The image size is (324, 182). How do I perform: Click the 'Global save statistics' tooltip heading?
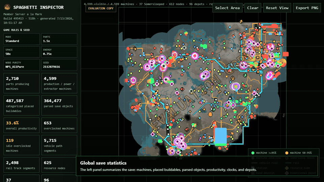(x=103, y=163)
